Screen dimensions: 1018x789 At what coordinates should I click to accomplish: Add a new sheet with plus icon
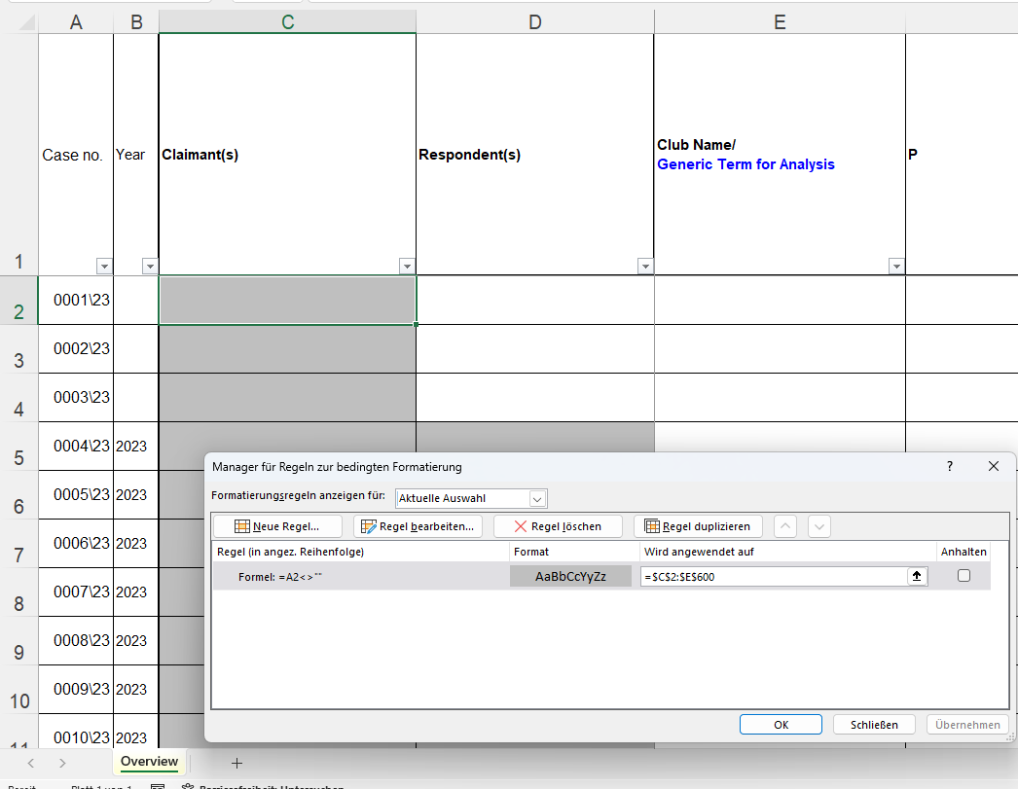tap(236, 763)
